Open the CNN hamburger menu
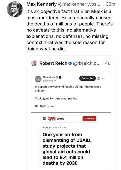 point(45,118)
